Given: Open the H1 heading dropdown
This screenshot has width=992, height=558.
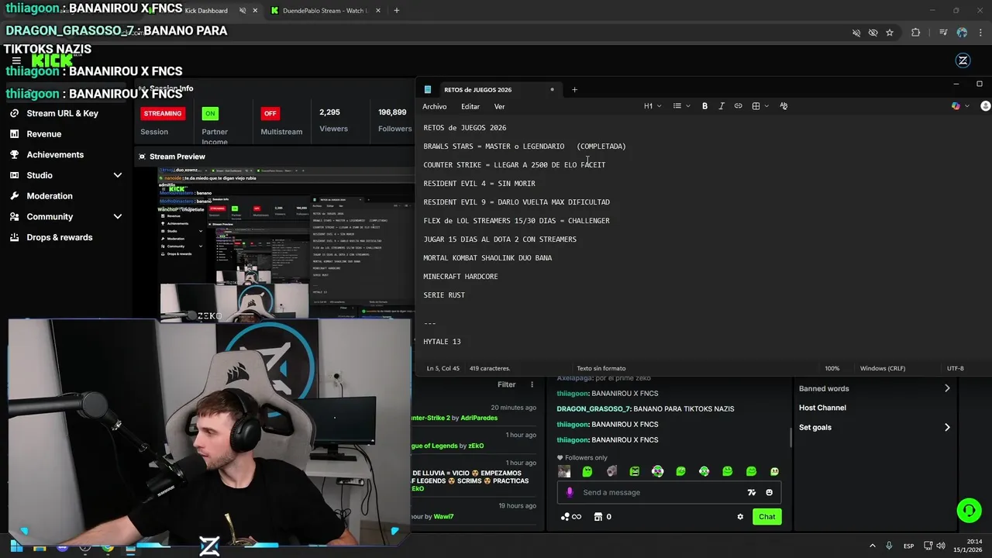Looking at the screenshot, I should 653,106.
